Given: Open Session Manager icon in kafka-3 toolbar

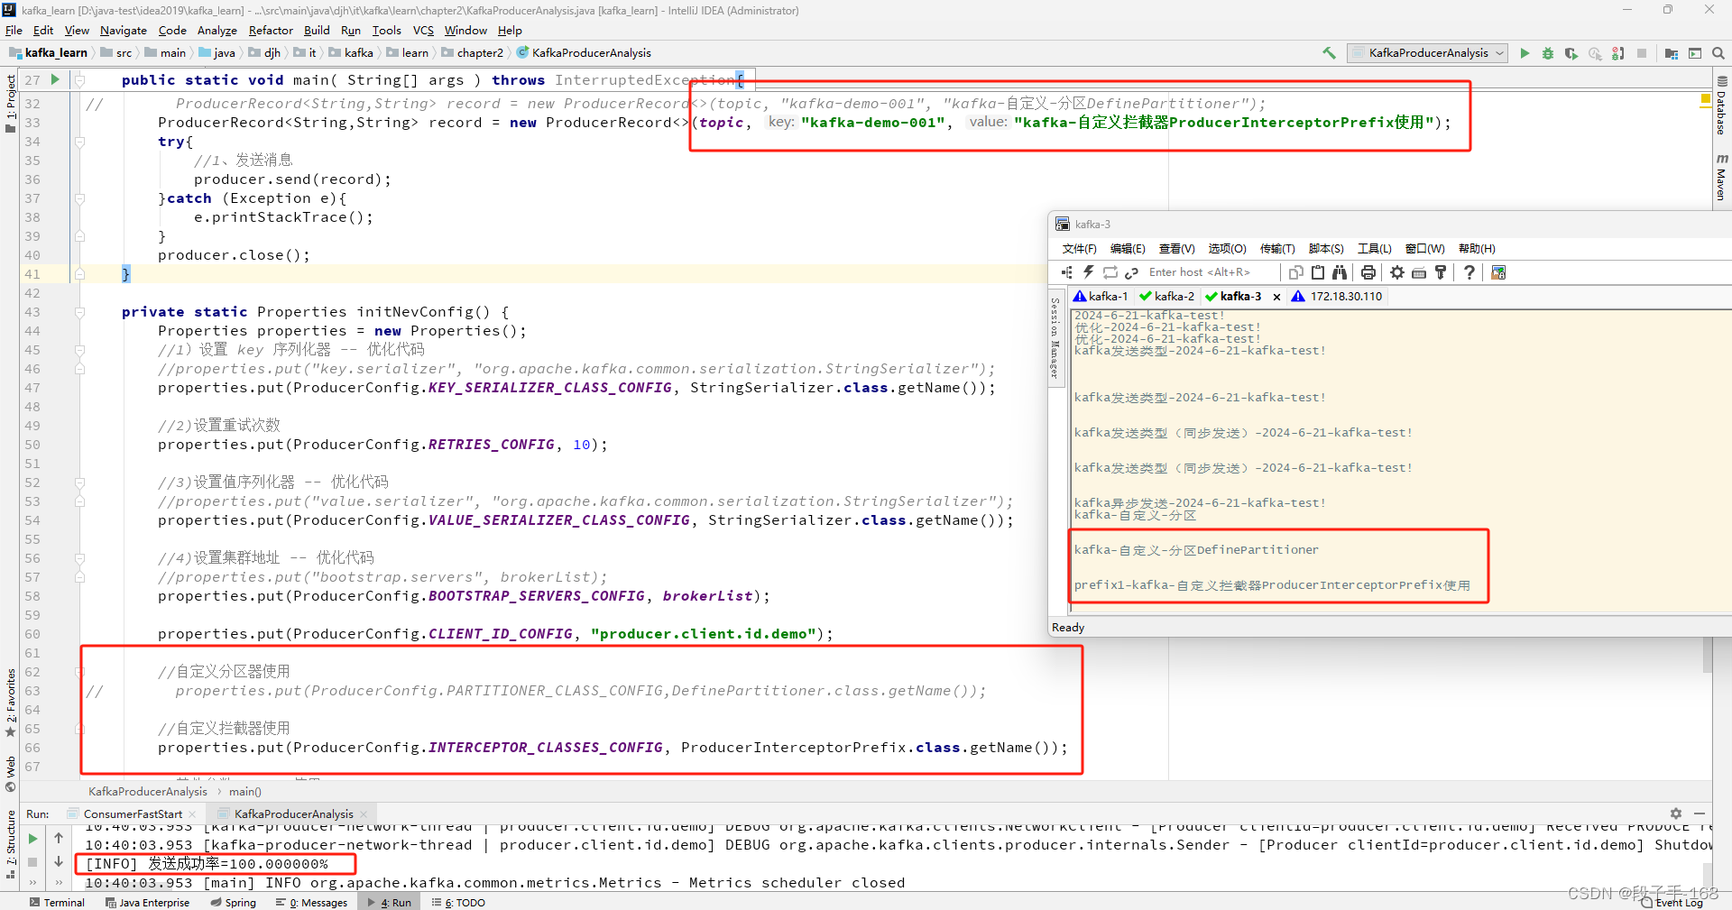Looking at the screenshot, I should tap(1067, 272).
